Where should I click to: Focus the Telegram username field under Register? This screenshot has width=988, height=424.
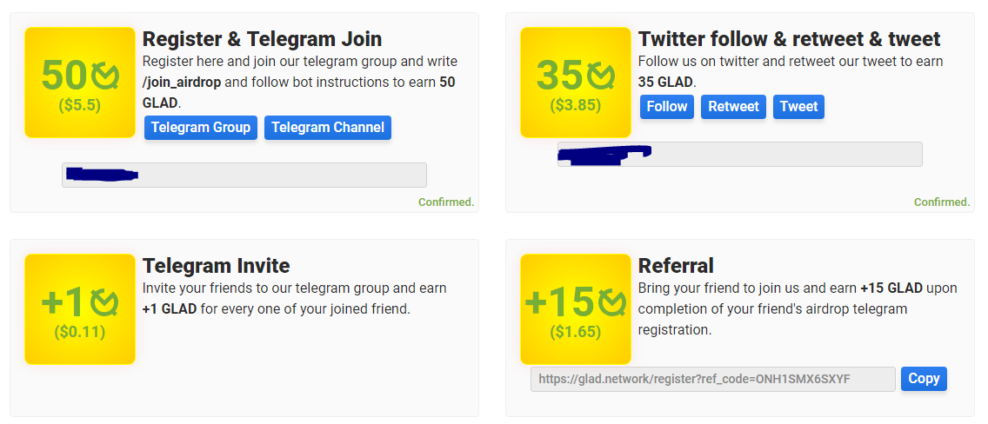coord(244,175)
